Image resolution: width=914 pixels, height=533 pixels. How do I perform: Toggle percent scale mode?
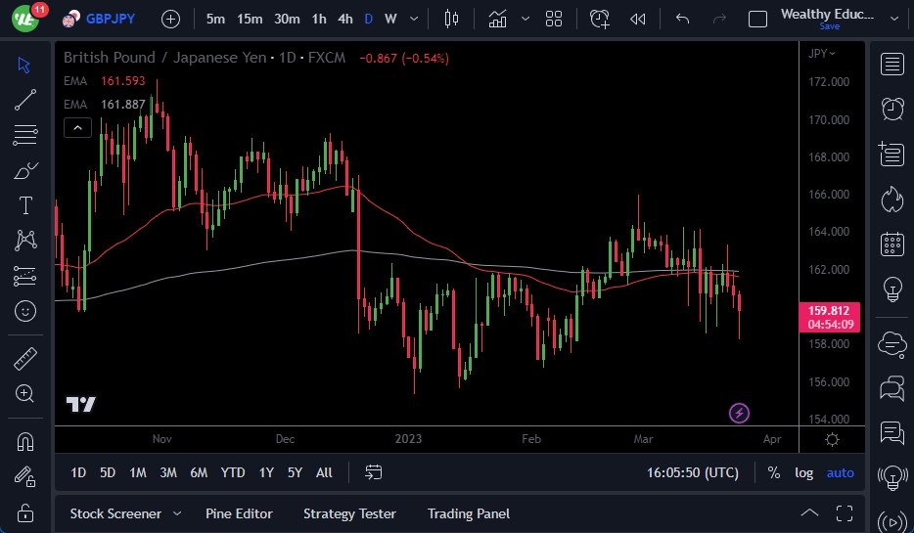tap(773, 472)
